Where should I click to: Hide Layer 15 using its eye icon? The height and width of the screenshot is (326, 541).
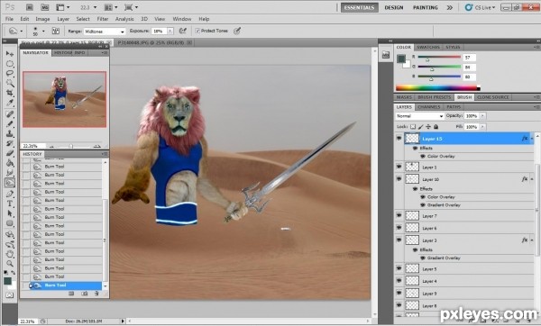[399, 139]
